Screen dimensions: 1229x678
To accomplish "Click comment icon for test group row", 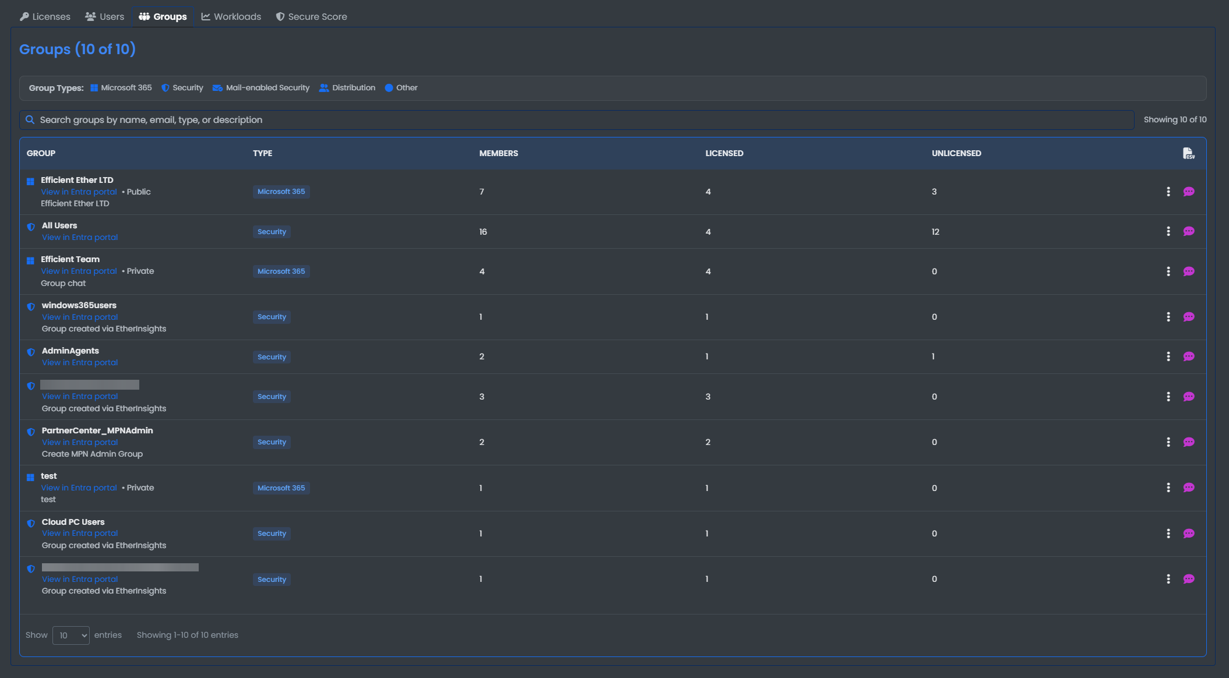I will pyautogui.click(x=1189, y=488).
